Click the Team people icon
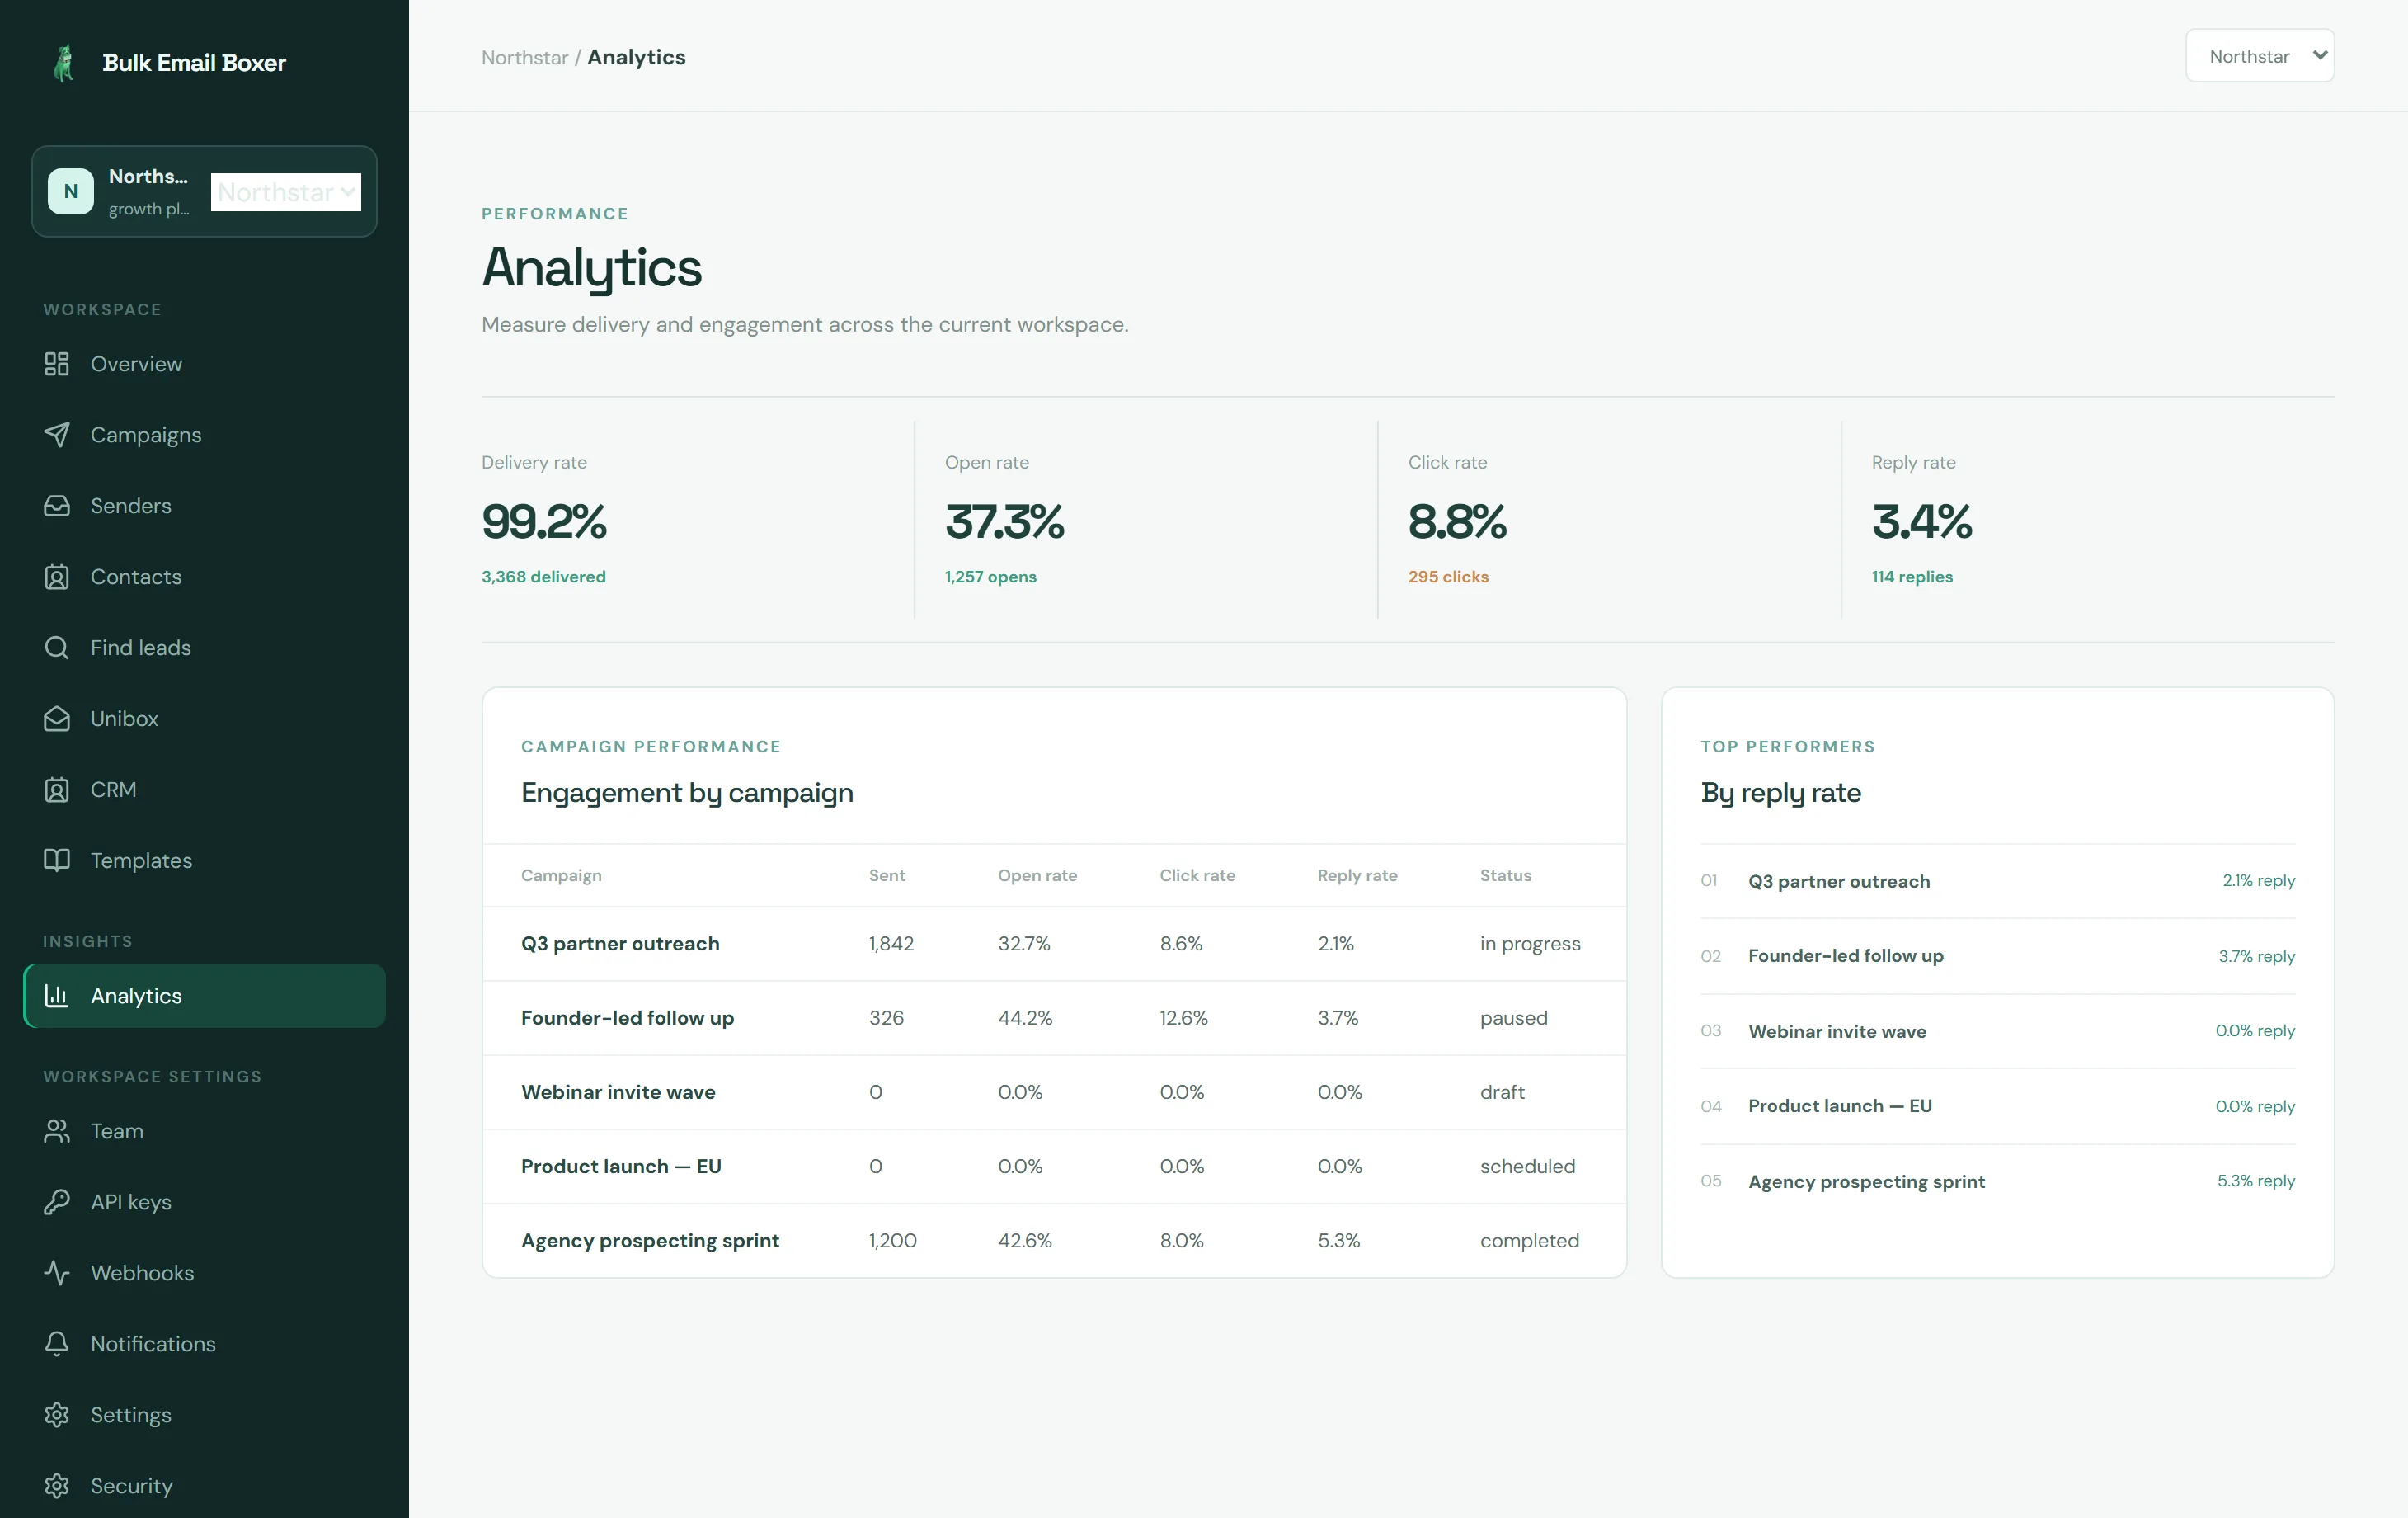 tap(57, 1132)
